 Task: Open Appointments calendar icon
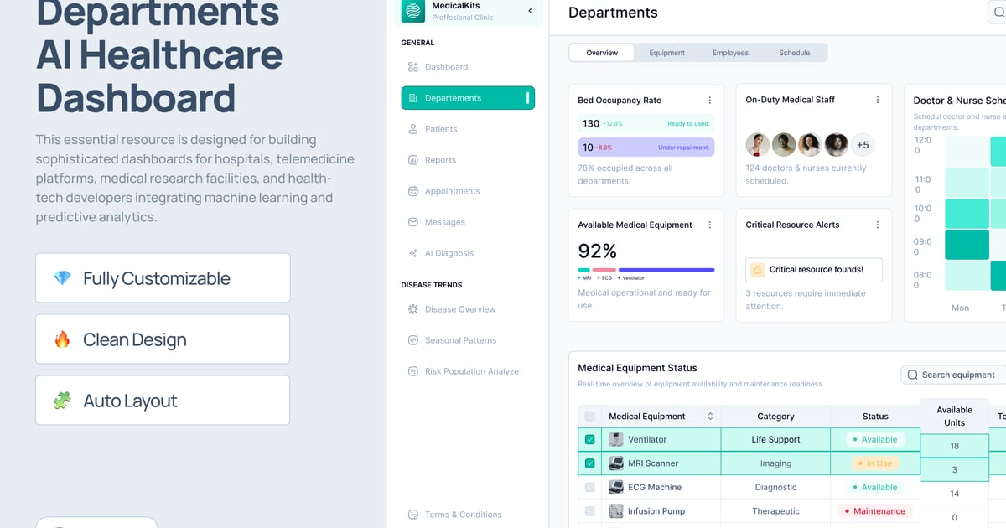[x=412, y=191]
